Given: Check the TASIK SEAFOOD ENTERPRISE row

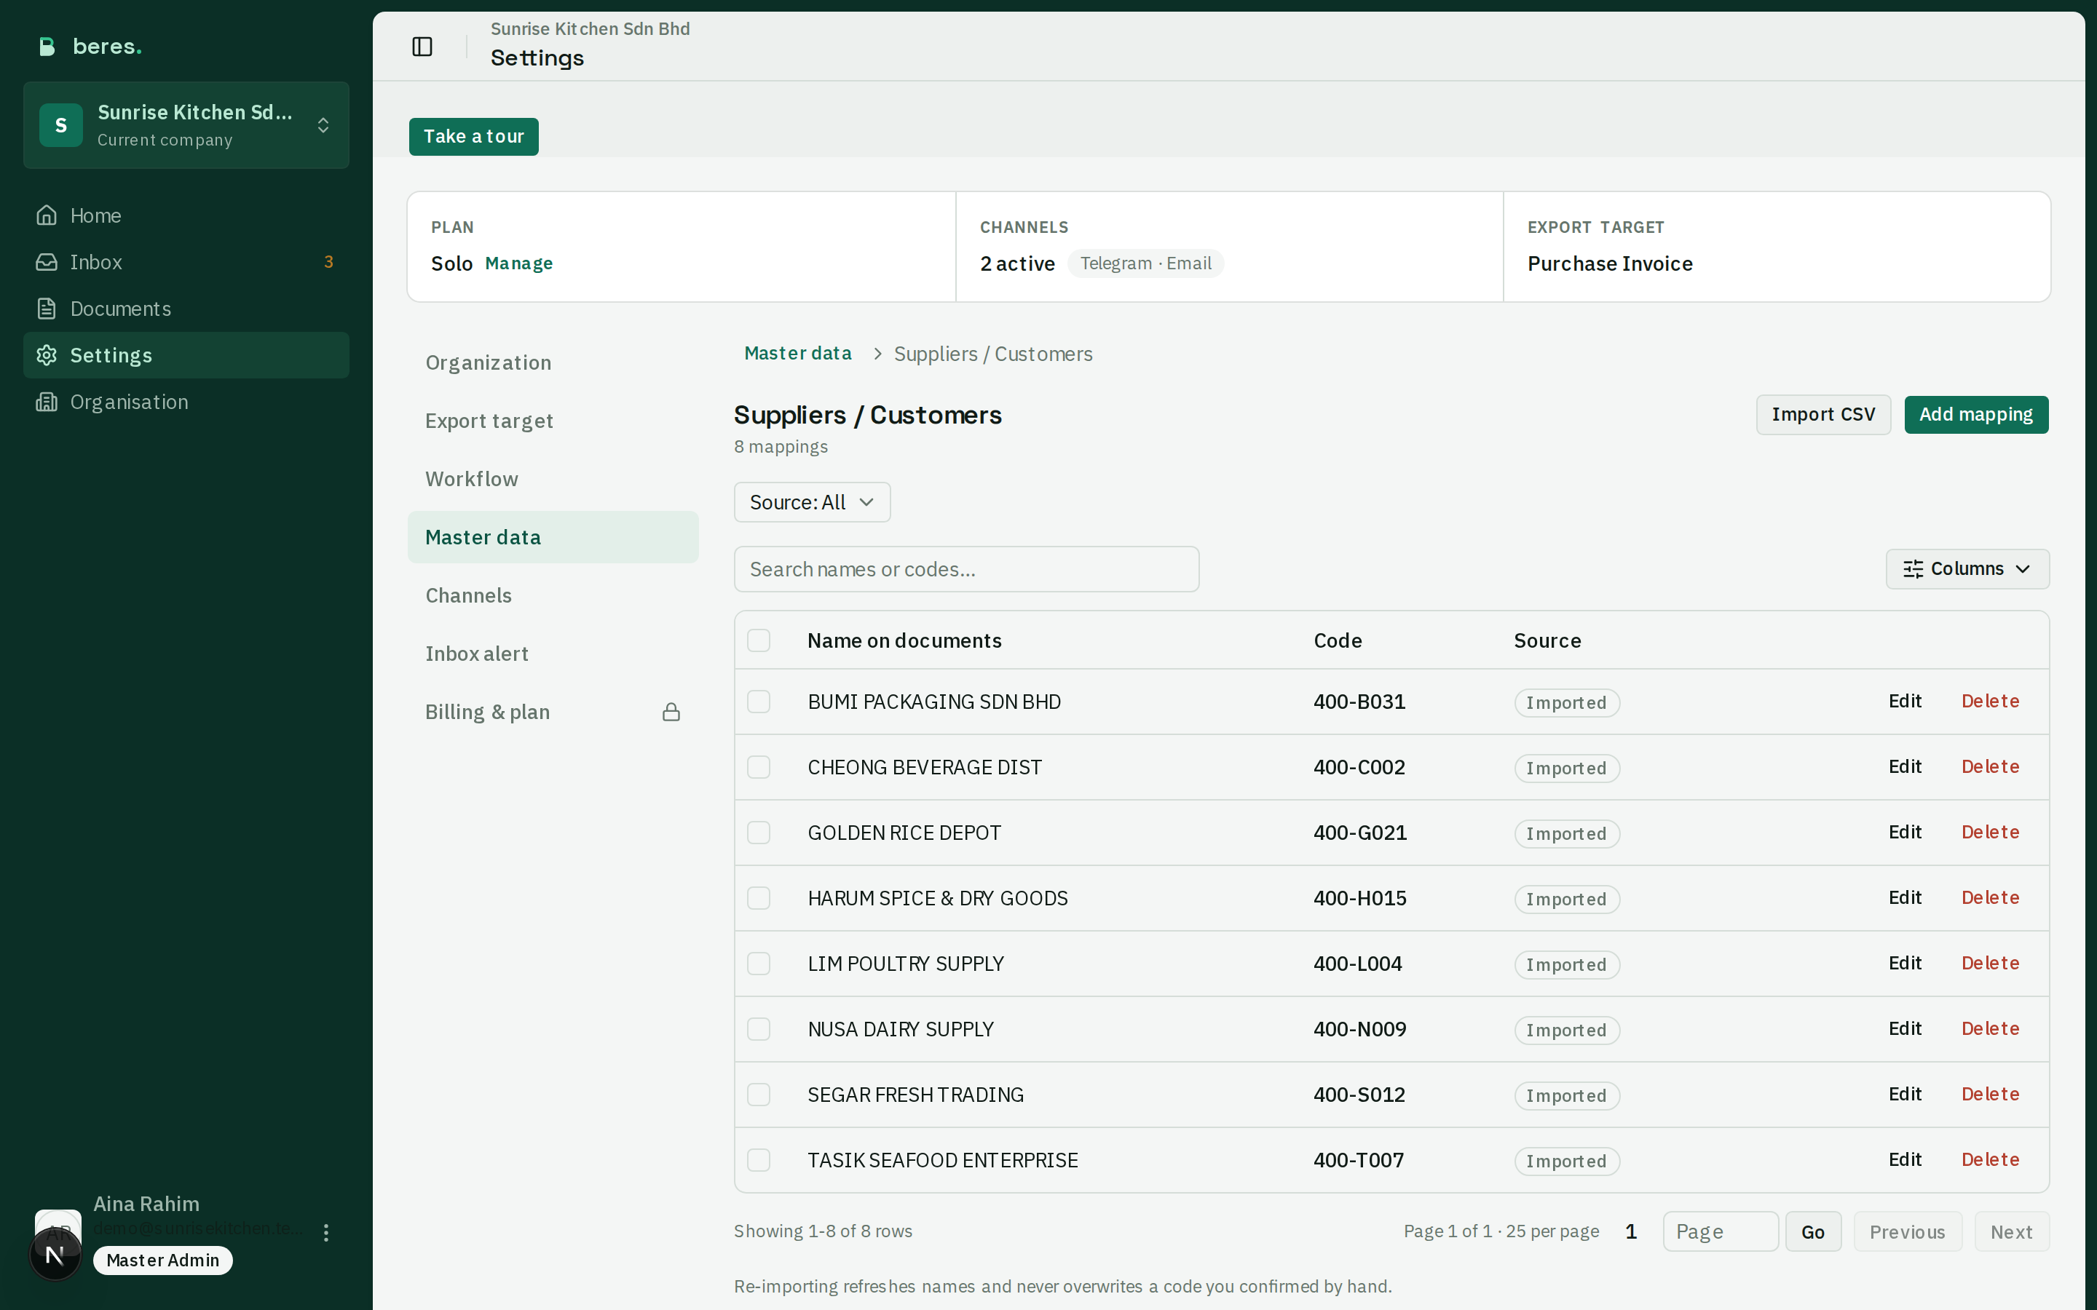Looking at the screenshot, I should (758, 1160).
